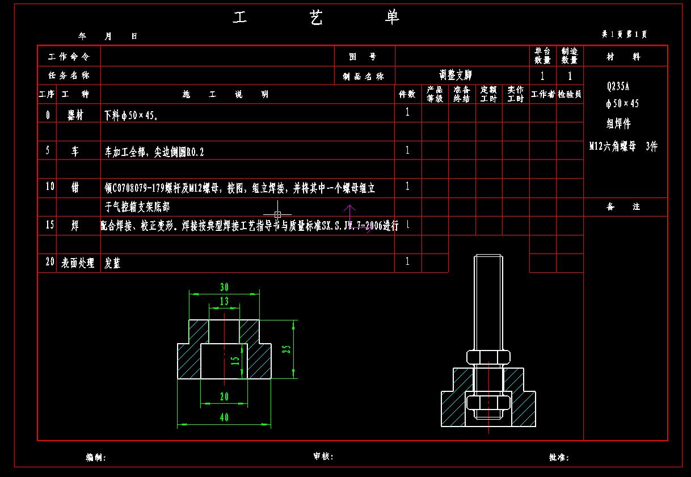This screenshot has height=477, width=691.
Task: Click the 准备终结 column header
Action: [x=461, y=94]
